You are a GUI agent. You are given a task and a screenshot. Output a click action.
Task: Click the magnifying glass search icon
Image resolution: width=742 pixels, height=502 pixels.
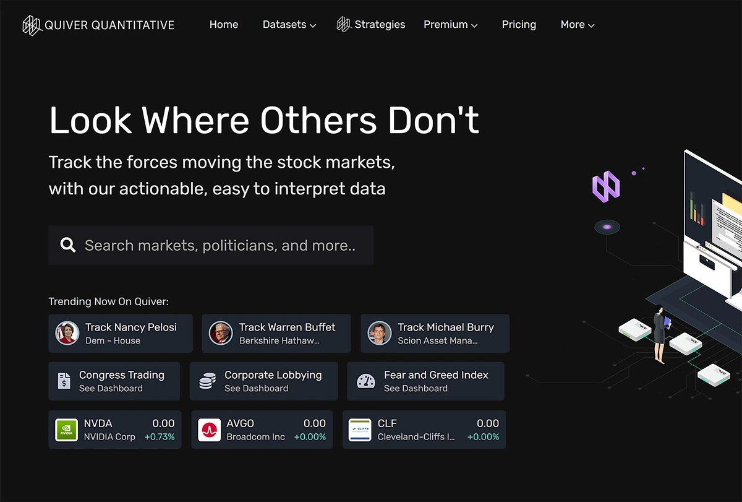[x=68, y=245]
